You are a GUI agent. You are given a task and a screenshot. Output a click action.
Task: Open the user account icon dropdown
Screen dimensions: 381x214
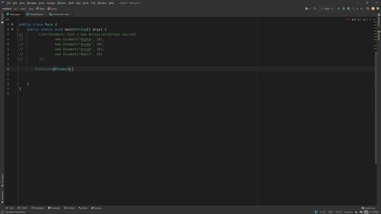click(307, 8)
